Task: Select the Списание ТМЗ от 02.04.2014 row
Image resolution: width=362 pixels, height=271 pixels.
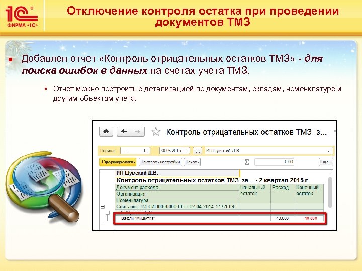Action: [177, 206]
